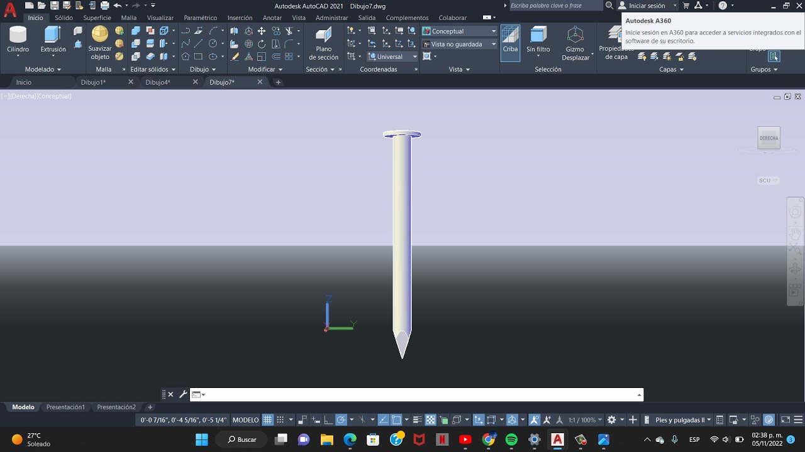Select the Polygon tool in Dibujo panel
Screen dimensions: 805x452
[x=186, y=56]
